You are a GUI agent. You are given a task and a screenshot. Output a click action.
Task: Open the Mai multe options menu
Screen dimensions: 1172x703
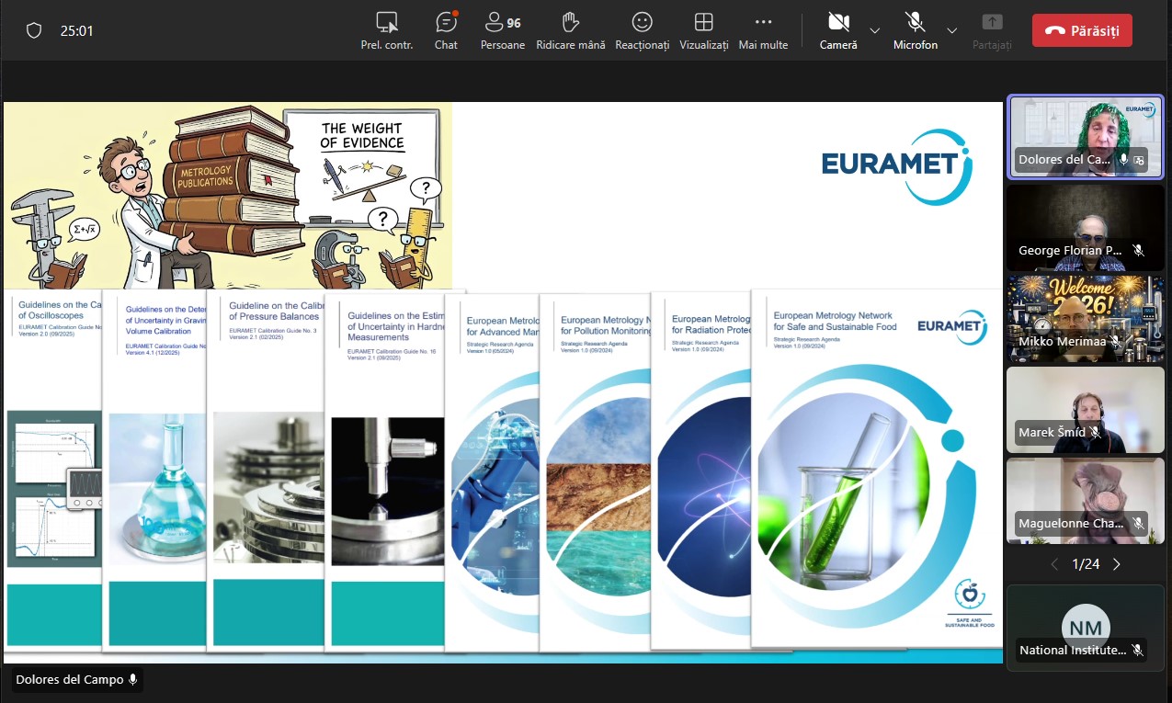[x=763, y=30]
